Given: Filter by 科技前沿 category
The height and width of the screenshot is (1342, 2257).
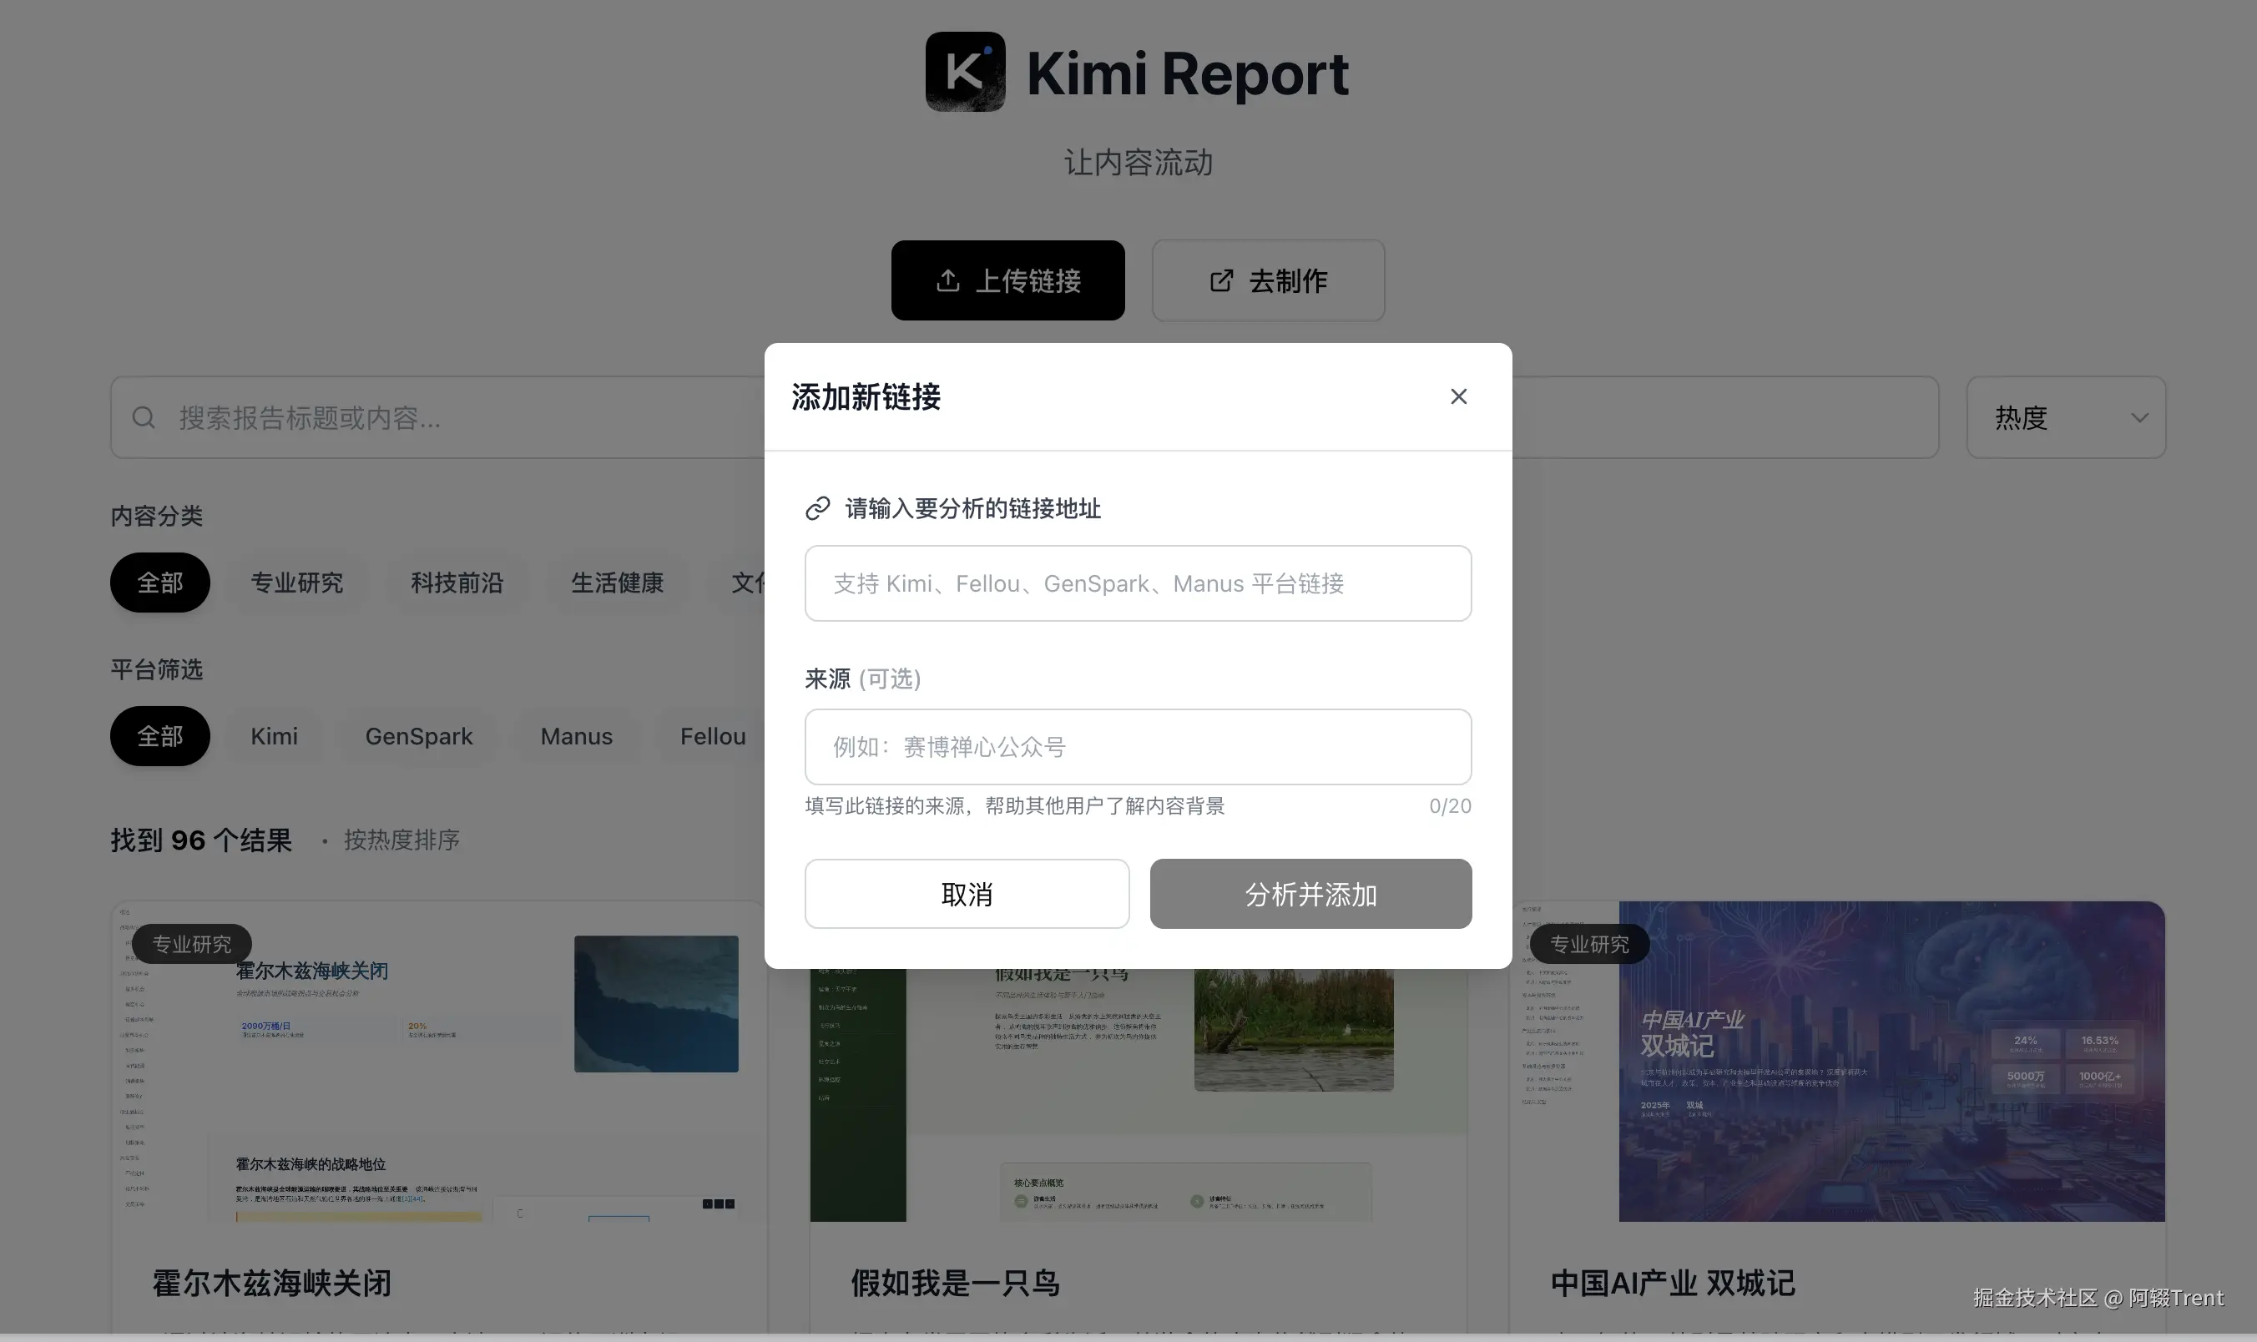Looking at the screenshot, I should [457, 583].
